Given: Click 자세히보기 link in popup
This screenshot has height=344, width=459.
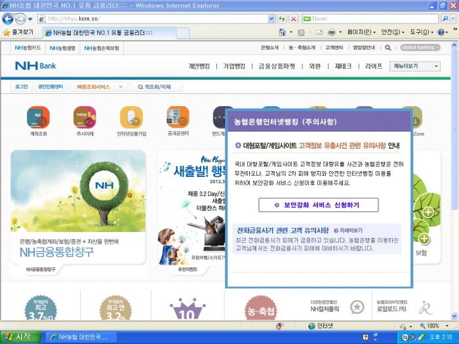Looking at the screenshot, I should click(x=348, y=231).
